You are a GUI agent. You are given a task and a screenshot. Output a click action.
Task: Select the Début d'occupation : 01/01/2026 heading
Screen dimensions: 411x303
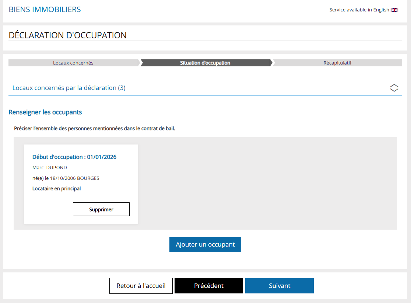click(x=74, y=157)
